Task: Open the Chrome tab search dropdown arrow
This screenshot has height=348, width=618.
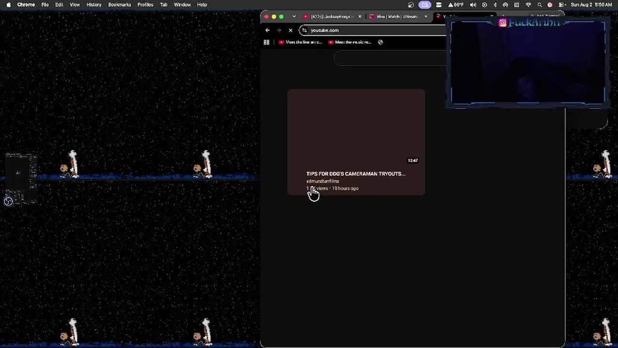Action: (294, 17)
